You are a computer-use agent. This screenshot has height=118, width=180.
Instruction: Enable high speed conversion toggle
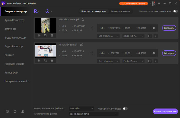(175, 11)
